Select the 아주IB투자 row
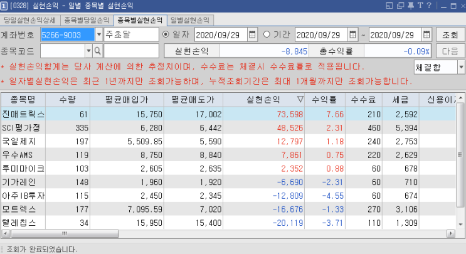Viewport: 466px width, 254px height. coord(228,196)
